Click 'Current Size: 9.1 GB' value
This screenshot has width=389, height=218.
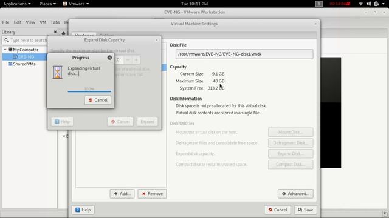(218, 74)
